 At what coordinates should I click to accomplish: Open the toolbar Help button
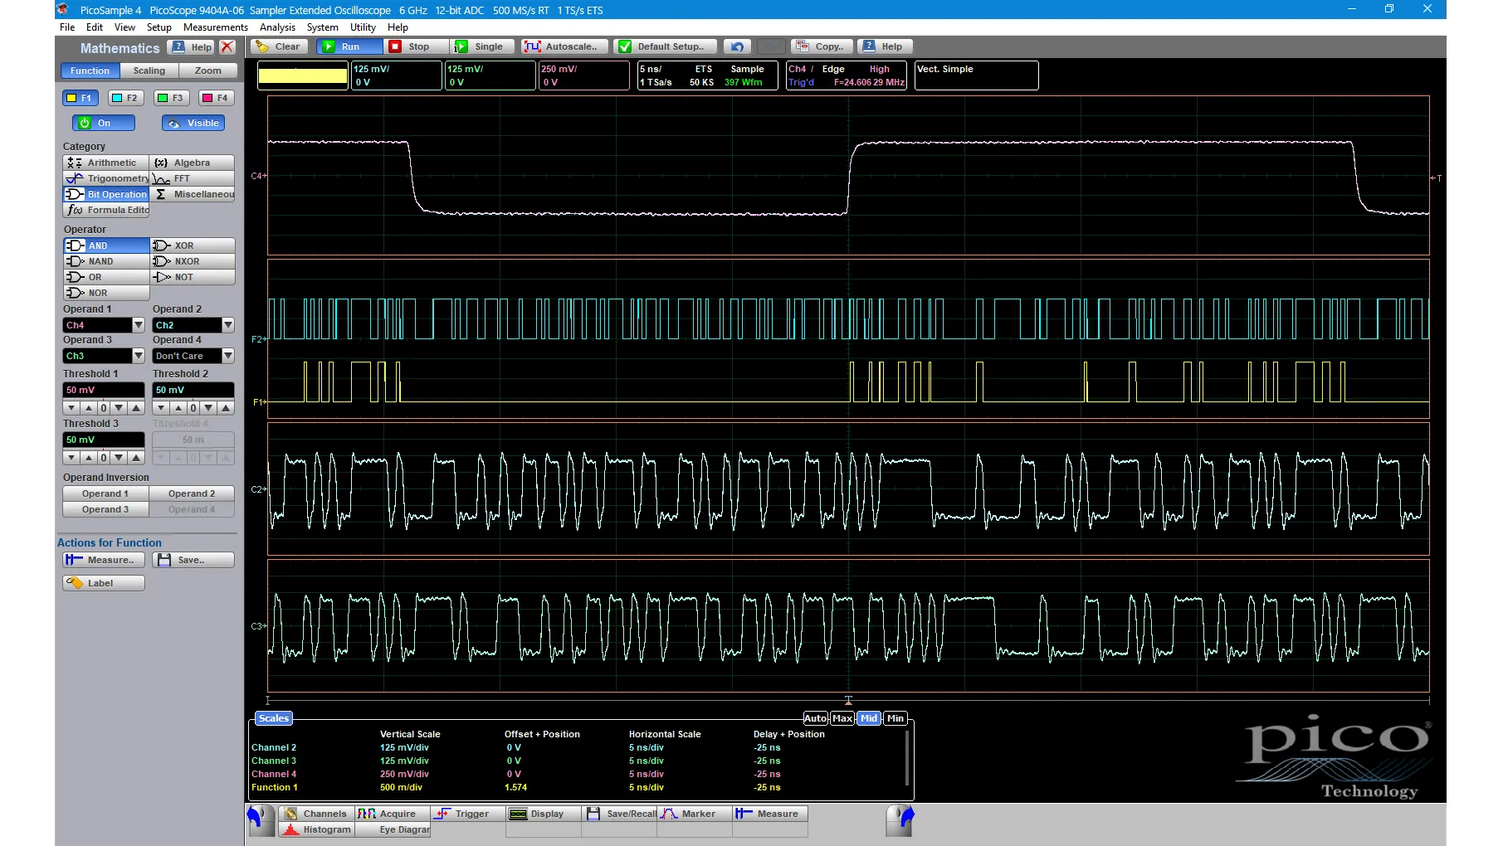pyautogui.click(x=885, y=46)
